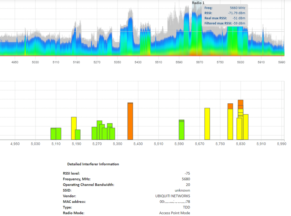Click the Detailed Interferer Information heading
The image size is (291, 216).
[93, 164]
